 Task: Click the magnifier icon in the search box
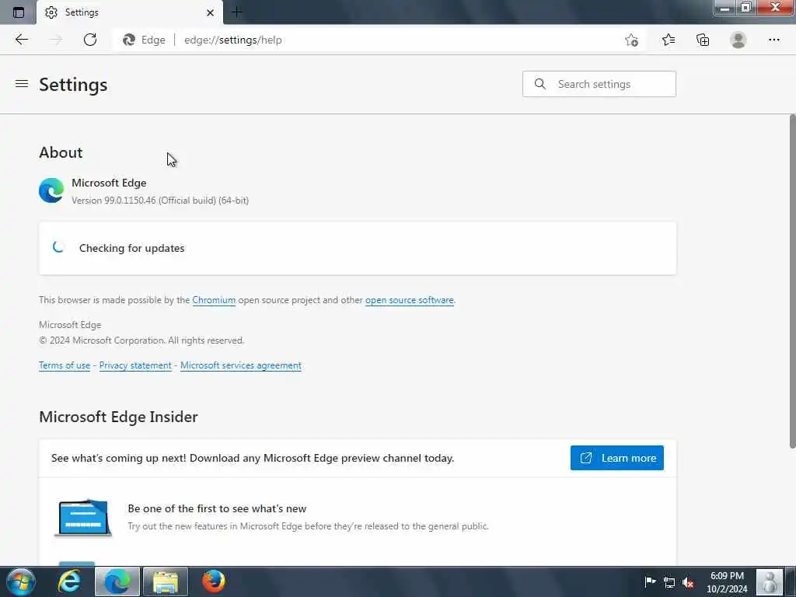click(540, 84)
